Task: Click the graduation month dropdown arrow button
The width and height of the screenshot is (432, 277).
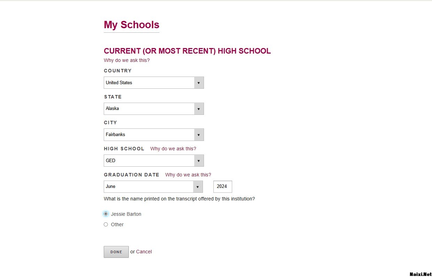Action: [198, 187]
